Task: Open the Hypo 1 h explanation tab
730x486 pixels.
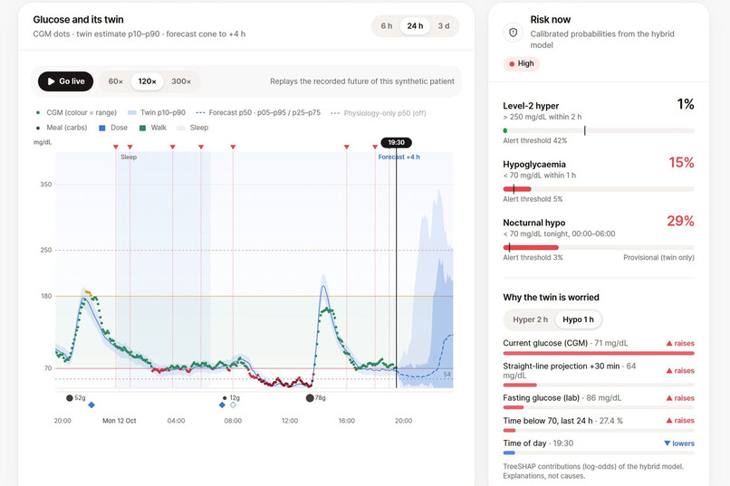Action: [x=578, y=319]
